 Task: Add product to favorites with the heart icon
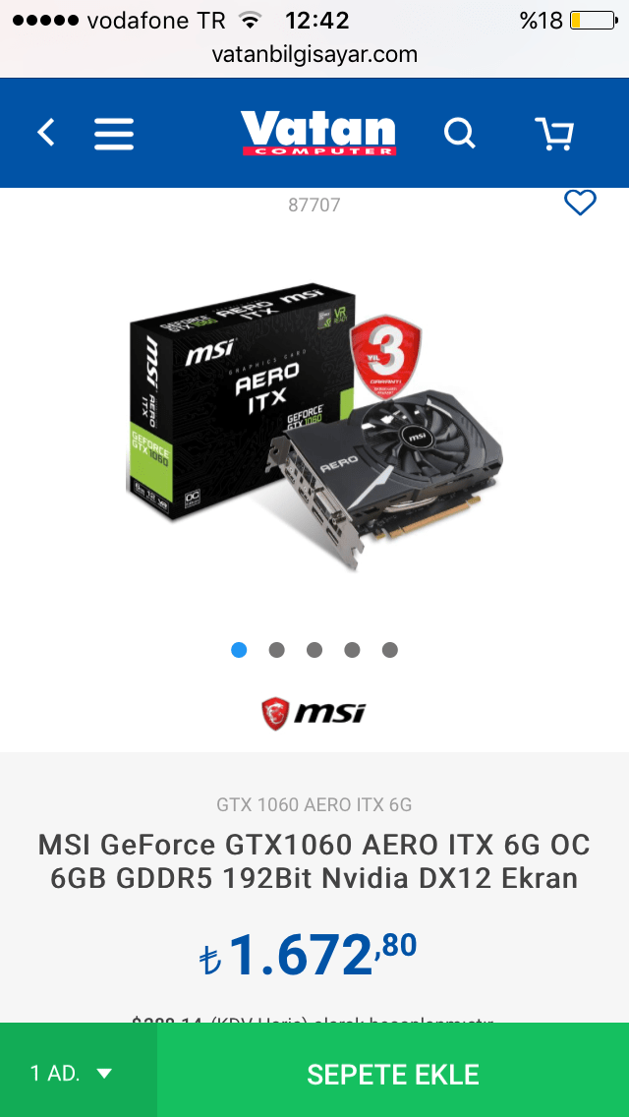581,203
